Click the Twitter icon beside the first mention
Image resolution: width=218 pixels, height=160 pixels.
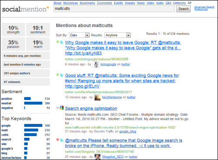click(x=62, y=42)
